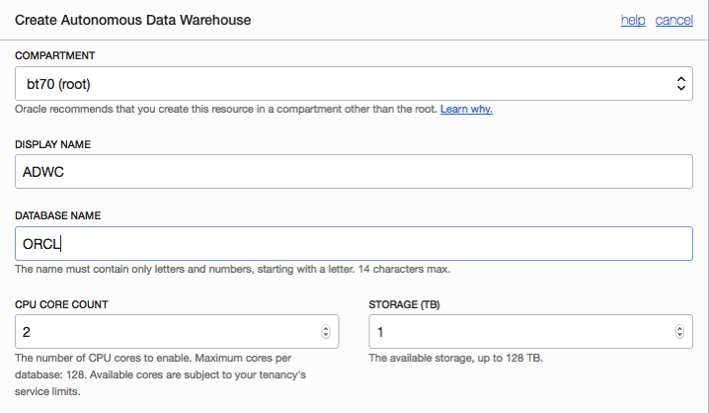Focus the Display Name field containing ADWC

pyautogui.click(x=354, y=173)
